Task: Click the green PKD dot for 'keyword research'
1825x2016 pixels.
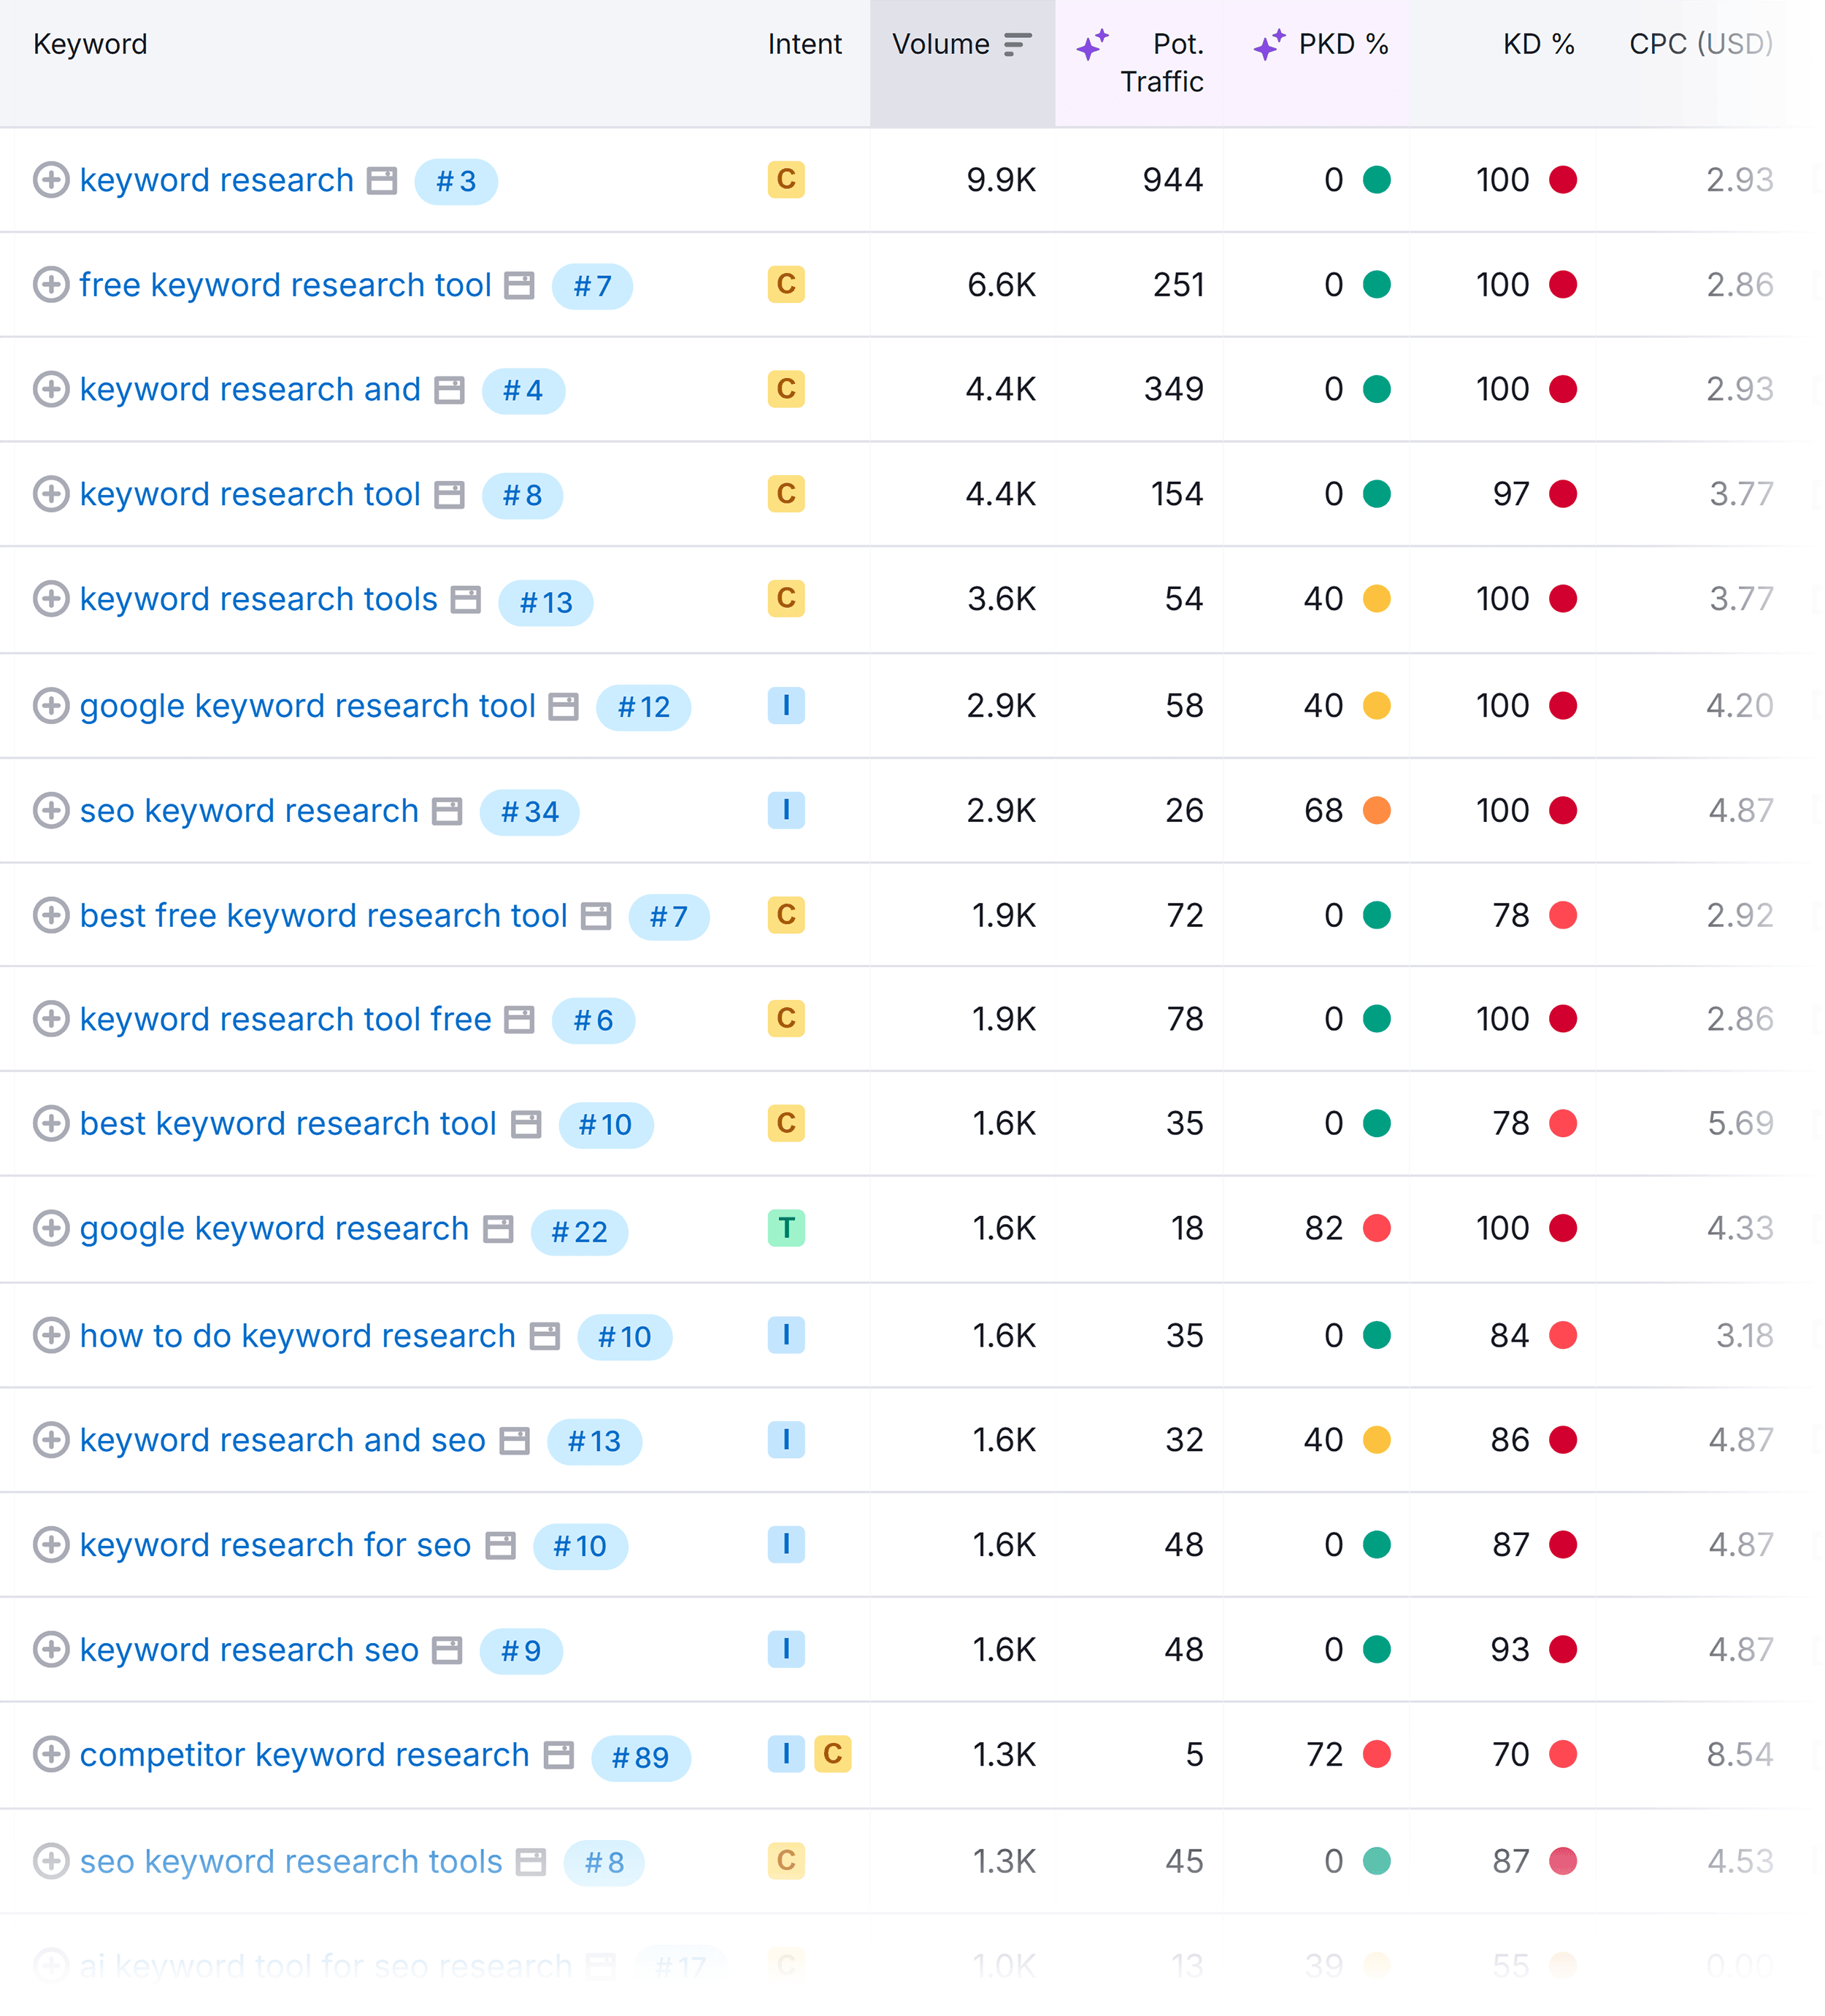Action: pyautogui.click(x=1377, y=180)
